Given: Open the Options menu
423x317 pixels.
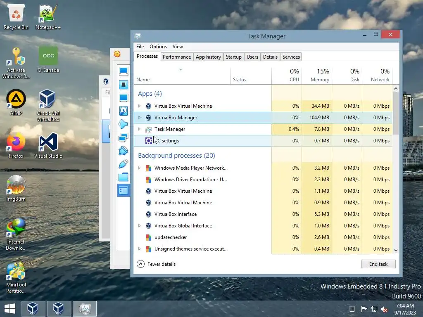Looking at the screenshot, I should pos(158,47).
